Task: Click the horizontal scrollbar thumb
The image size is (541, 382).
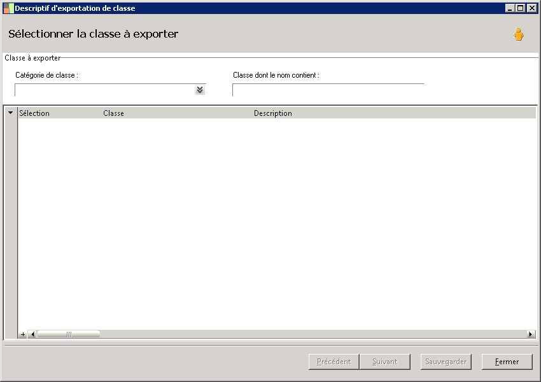Action: [x=69, y=334]
